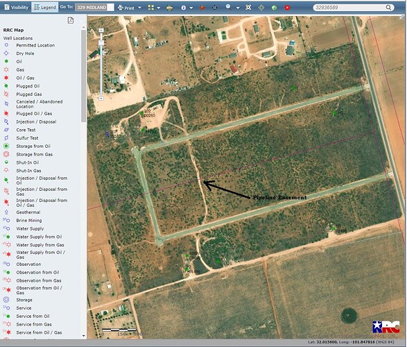The height and width of the screenshot is (347, 407).
Task: Click the full extent target icon
Action: click(x=248, y=8)
